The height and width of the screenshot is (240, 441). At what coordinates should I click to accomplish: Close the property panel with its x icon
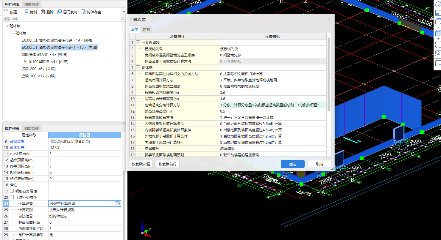click(124, 123)
